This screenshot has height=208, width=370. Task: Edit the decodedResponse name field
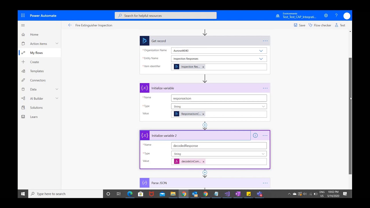pos(219,146)
